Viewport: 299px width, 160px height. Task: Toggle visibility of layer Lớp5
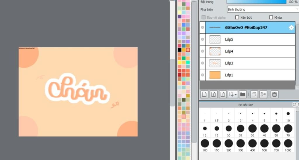tap(203, 39)
